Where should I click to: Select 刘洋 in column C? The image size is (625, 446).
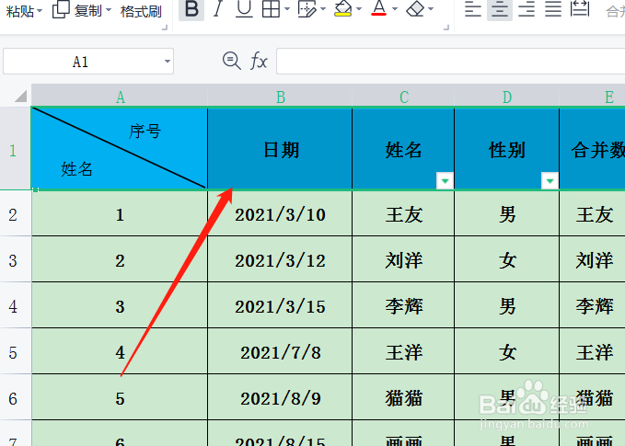(403, 259)
